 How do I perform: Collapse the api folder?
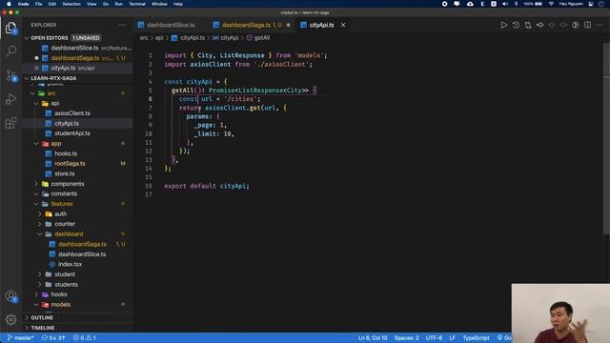(x=36, y=104)
